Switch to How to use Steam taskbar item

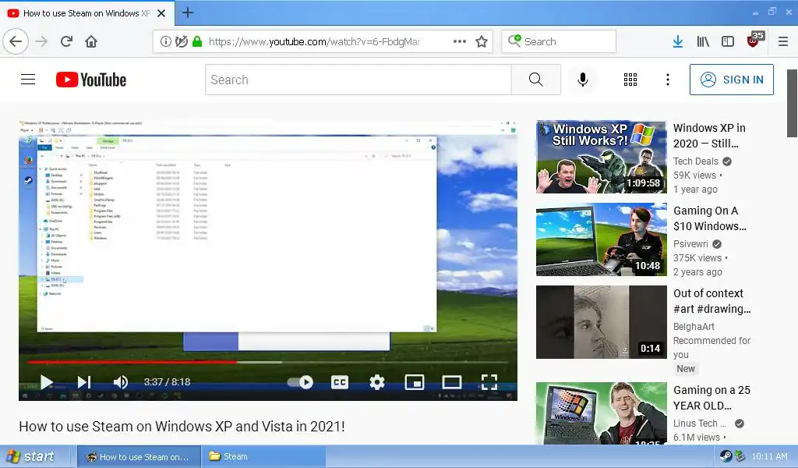(139, 456)
